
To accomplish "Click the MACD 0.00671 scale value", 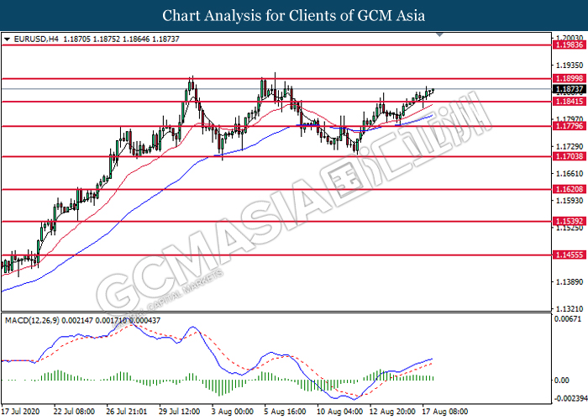I will (567, 318).
